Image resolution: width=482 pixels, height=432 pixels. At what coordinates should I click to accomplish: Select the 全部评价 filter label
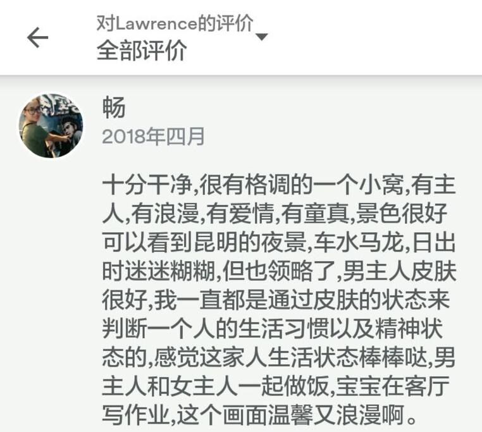pos(142,50)
